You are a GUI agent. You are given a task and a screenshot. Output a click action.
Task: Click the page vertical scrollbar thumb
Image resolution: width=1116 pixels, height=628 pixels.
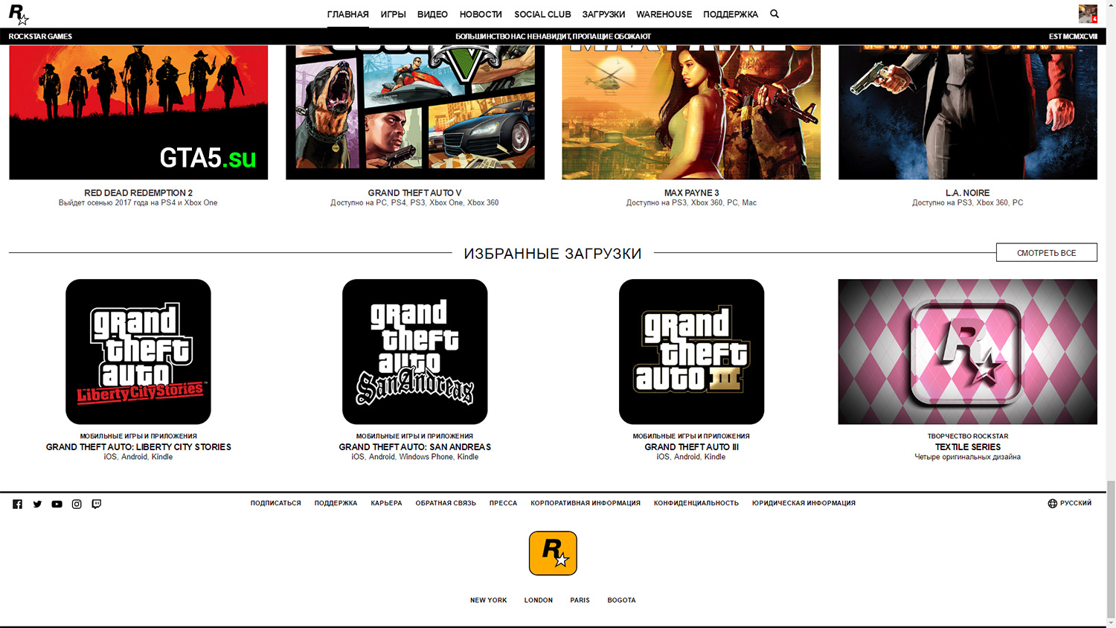(x=1110, y=549)
